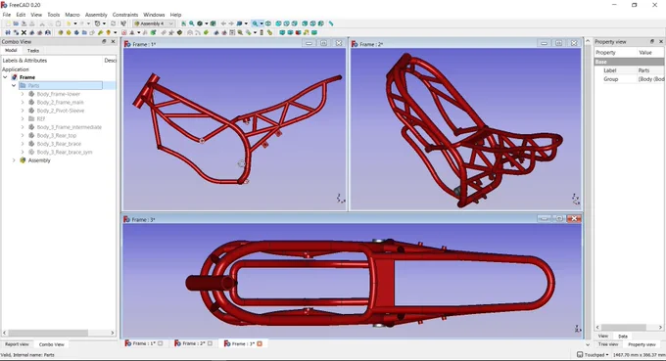Select the Body_3_Rear_brace tree item
666x361 pixels.
tap(59, 144)
